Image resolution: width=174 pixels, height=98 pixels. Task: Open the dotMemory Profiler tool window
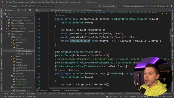tap(132, 94)
